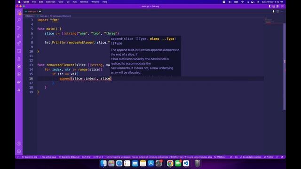The image size is (301, 169).
Task: Click the Split Editor Right icon
Action: tap(278, 11)
